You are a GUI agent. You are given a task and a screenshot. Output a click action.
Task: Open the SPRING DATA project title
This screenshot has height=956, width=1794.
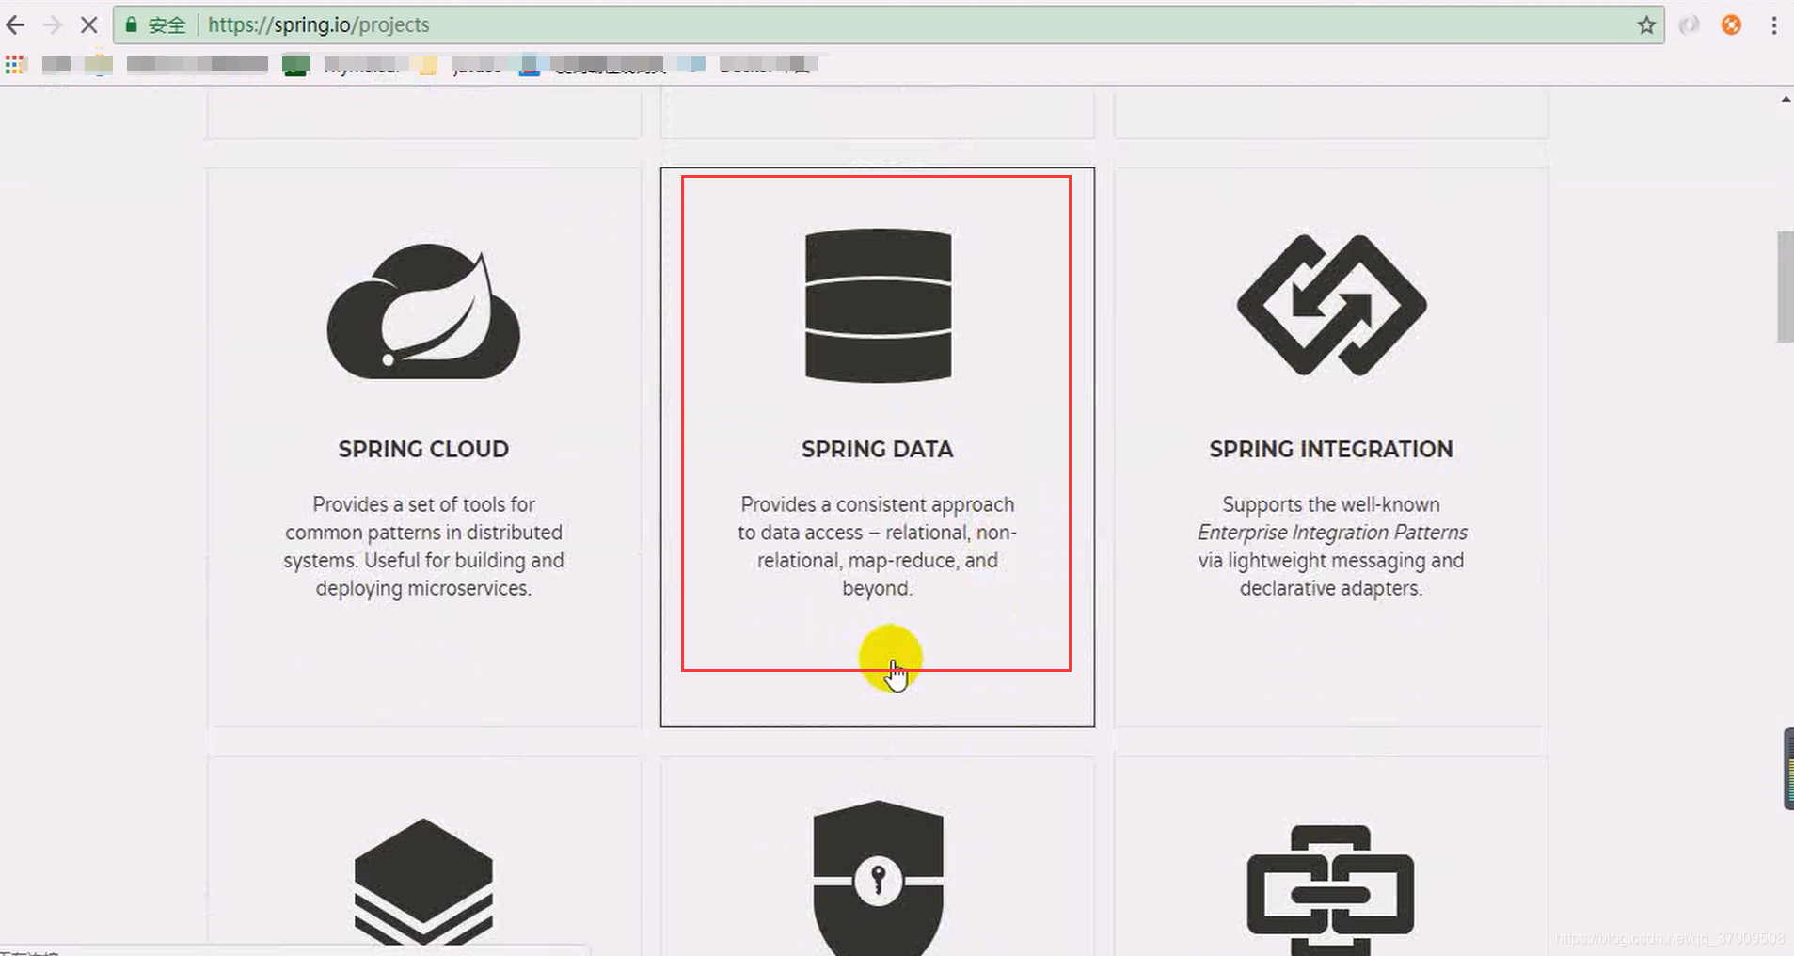(x=878, y=450)
